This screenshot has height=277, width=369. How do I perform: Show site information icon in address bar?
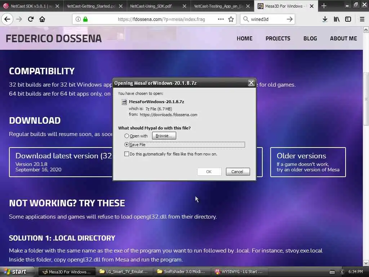(78, 19)
